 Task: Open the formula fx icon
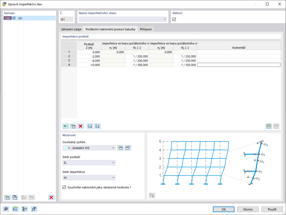tap(34, 209)
